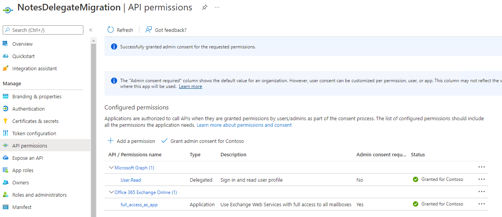Viewport: 502px width, 217px height.
Task: Open more options for User.Read row
Action: tap(482, 179)
